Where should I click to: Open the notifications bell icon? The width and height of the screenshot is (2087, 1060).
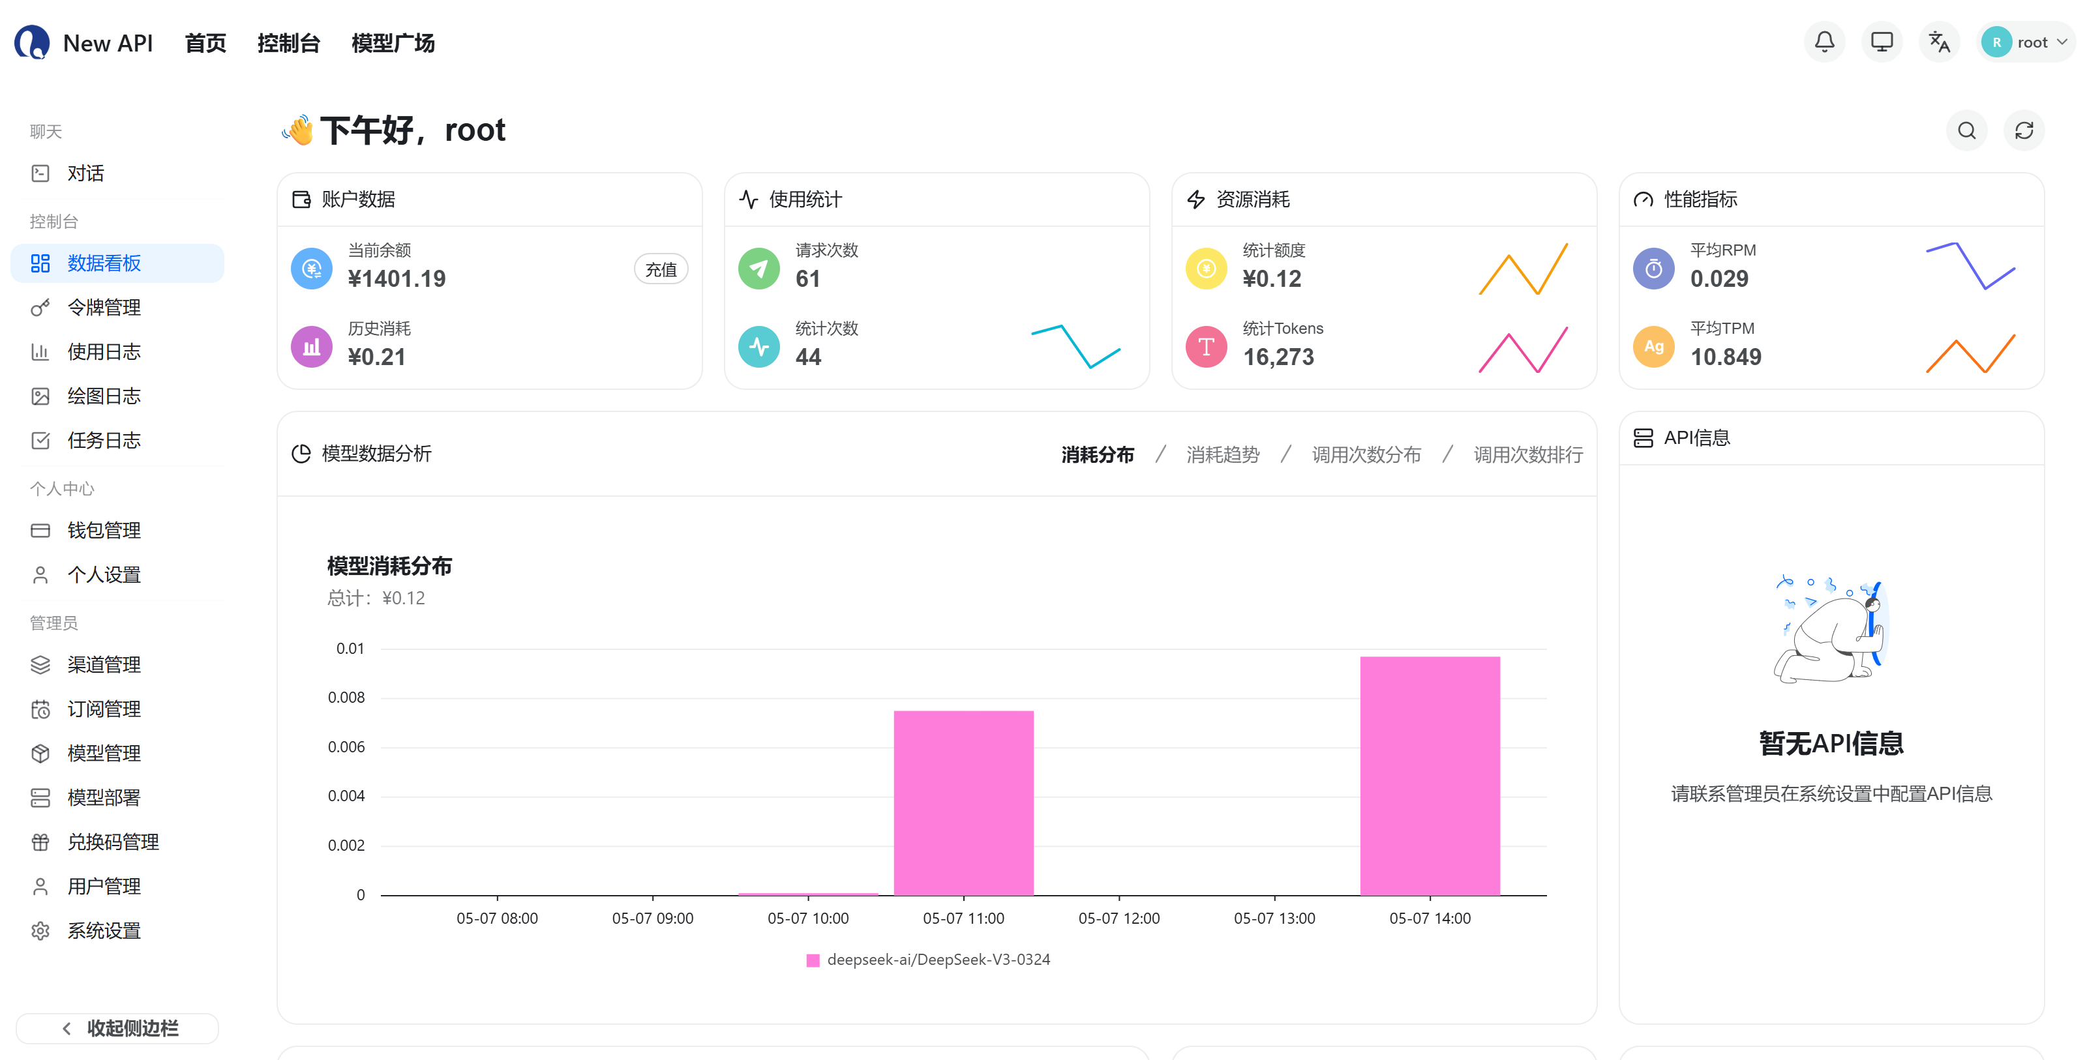tap(1824, 42)
